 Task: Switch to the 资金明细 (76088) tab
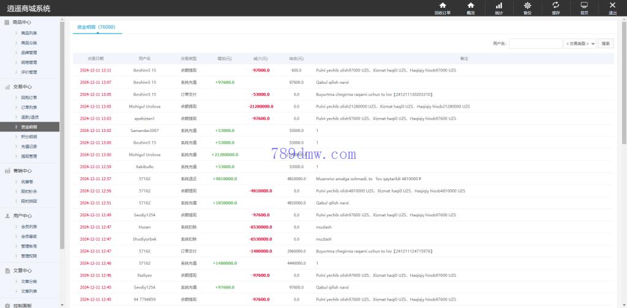96,28
